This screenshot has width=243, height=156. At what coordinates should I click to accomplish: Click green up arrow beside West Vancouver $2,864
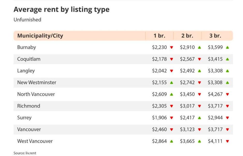tap(171, 141)
